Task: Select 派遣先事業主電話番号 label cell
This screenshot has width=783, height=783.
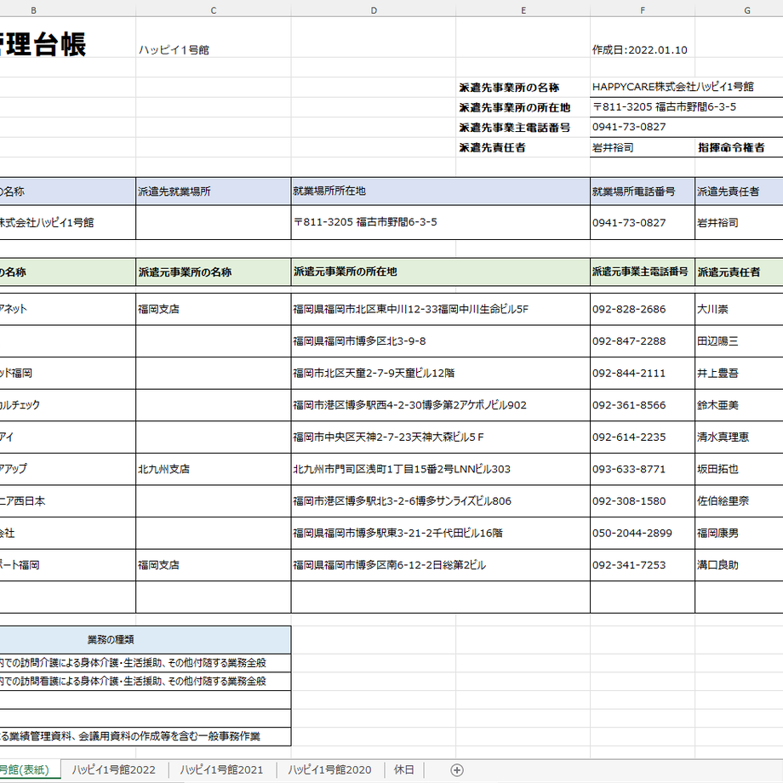Action: click(523, 128)
